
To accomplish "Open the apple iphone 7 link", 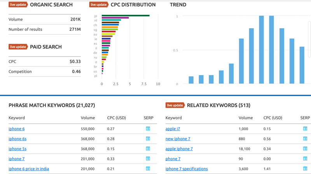I will 179,149.
